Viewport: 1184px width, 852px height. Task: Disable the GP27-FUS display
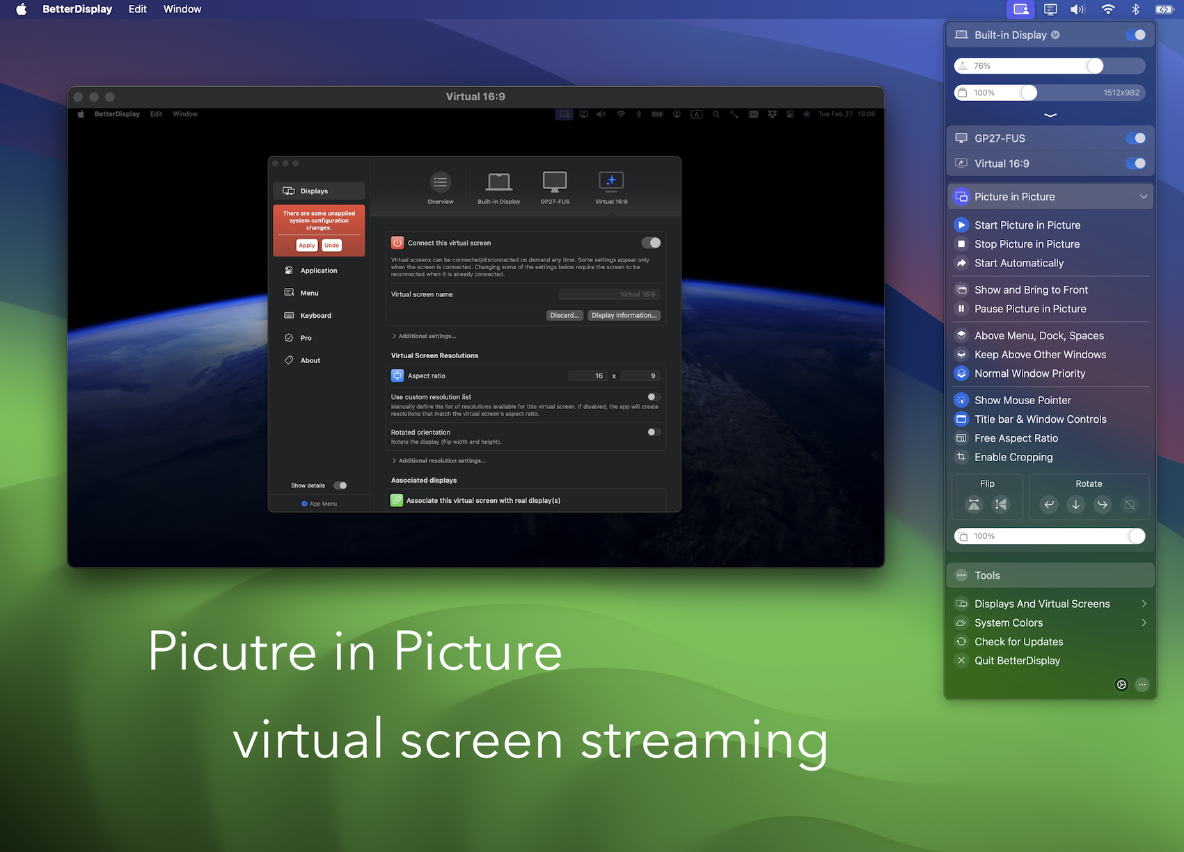coord(1135,138)
